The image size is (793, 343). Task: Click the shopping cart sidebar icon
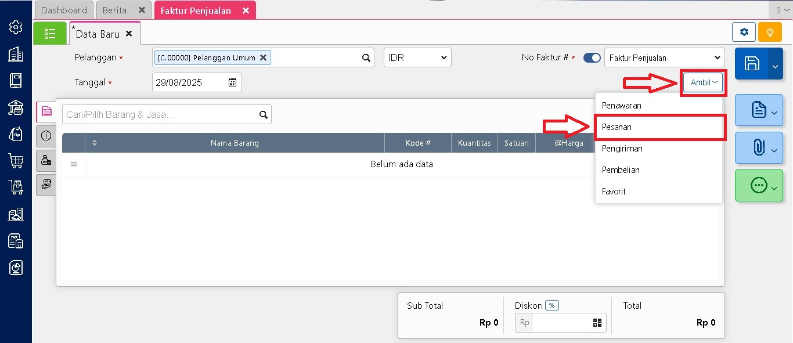[16, 161]
